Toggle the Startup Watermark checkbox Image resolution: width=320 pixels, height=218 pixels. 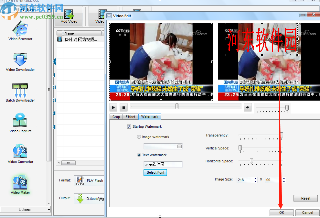click(x=129, y=126)
